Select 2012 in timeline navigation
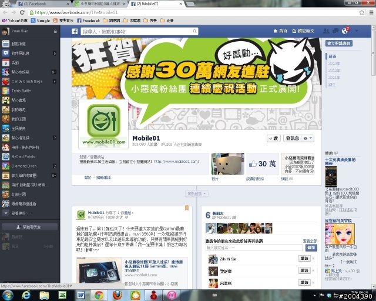The image size is (376, 301). coord(334,71)
